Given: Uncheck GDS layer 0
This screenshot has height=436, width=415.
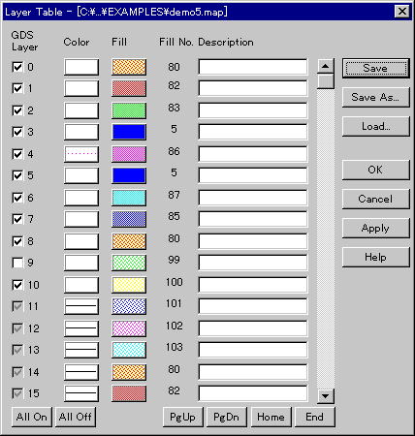Looking at the screenshot, I should pyautogui.click(x=17, y=67).
